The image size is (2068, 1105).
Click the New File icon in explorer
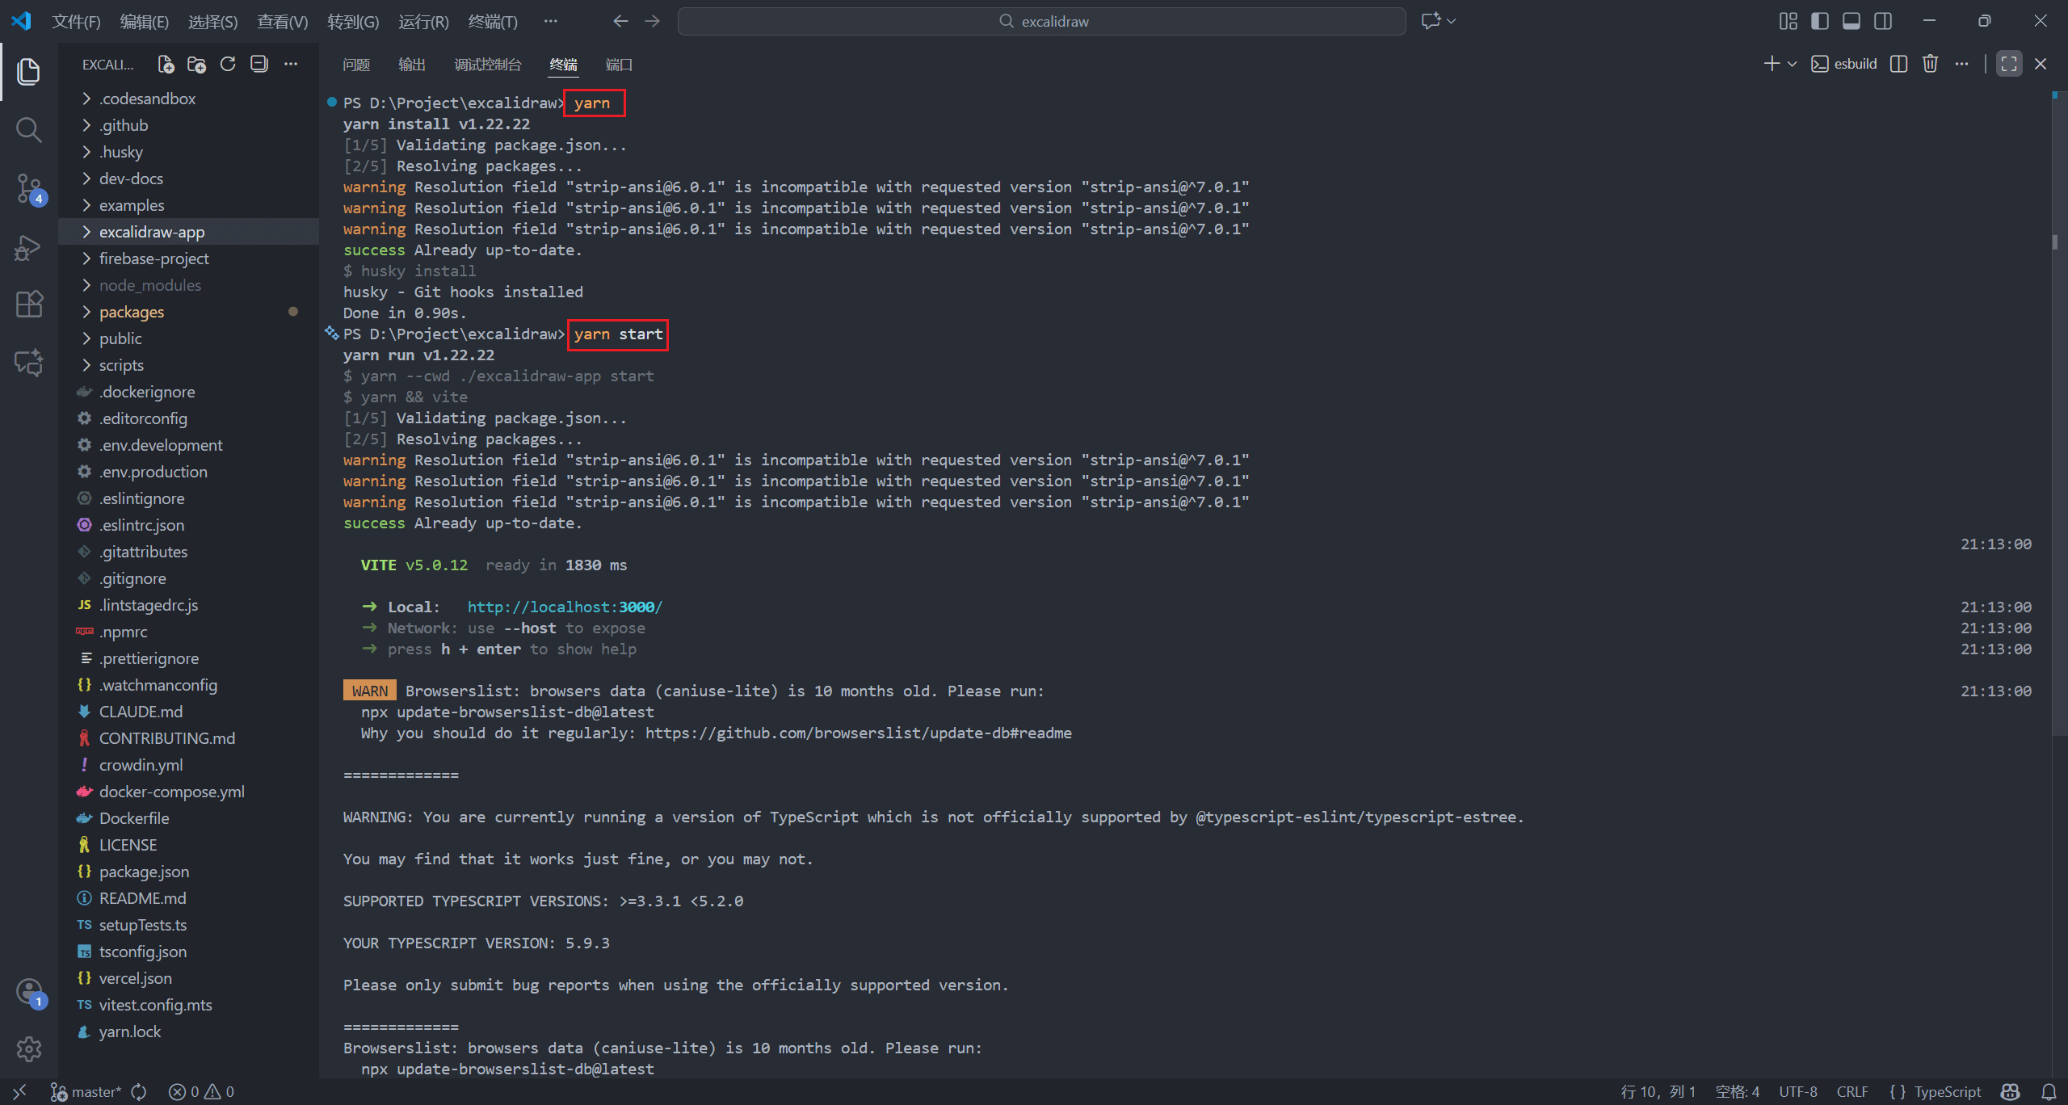point(166,65)
